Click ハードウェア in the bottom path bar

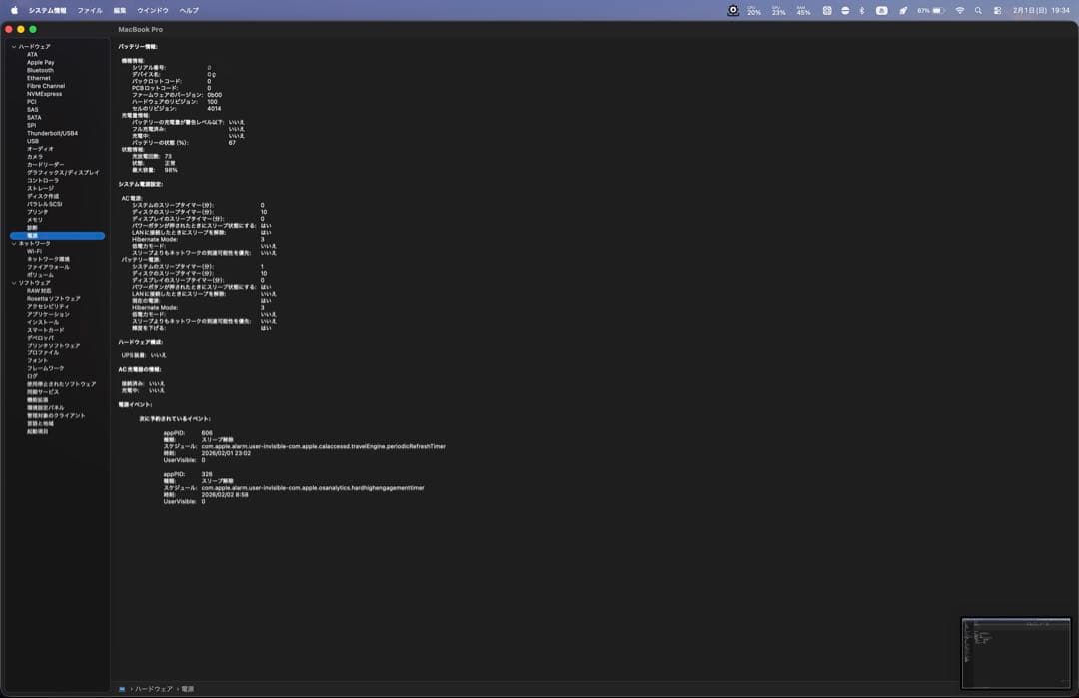(x=153, y=689)
